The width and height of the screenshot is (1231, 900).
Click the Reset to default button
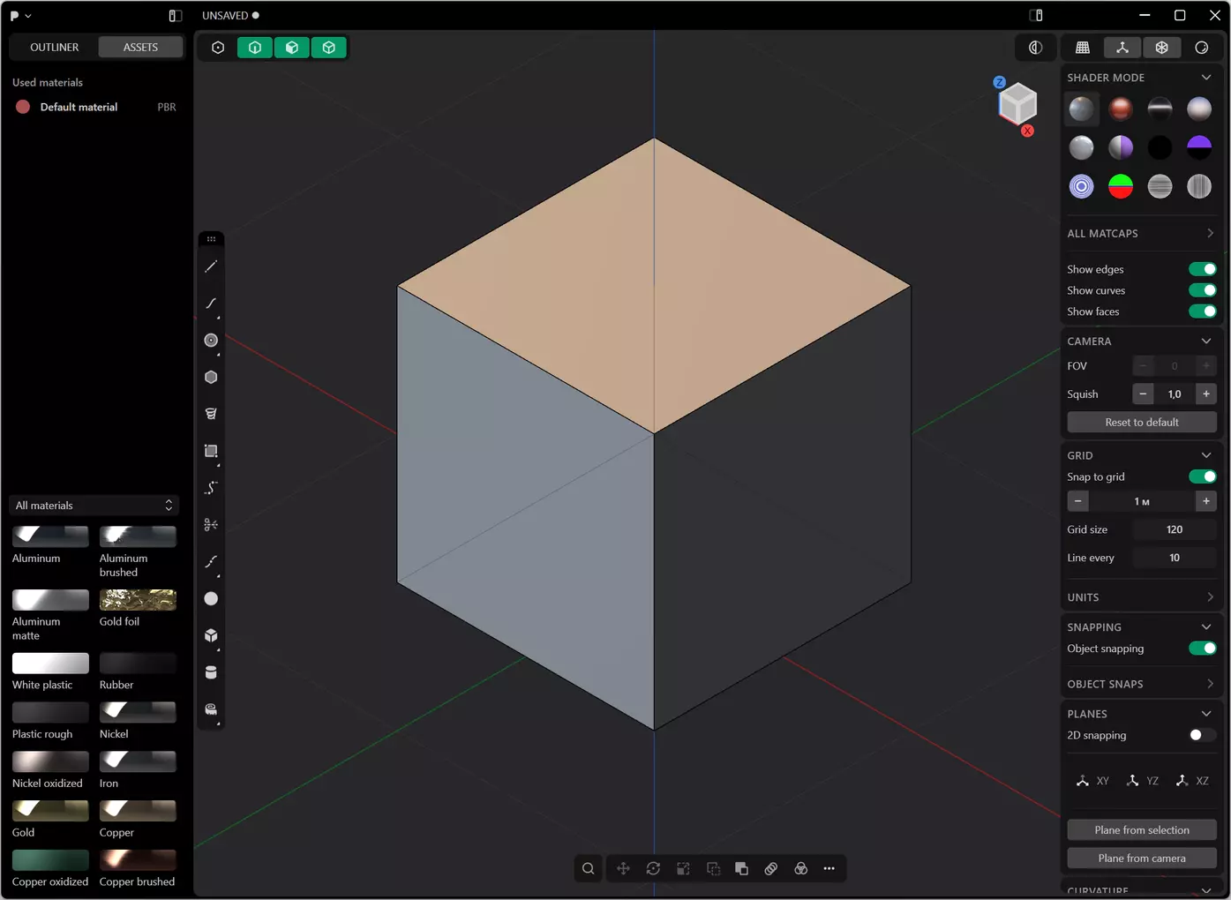click(1142, 423)
